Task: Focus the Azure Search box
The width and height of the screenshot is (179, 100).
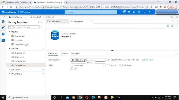Action: pos(91,12)
